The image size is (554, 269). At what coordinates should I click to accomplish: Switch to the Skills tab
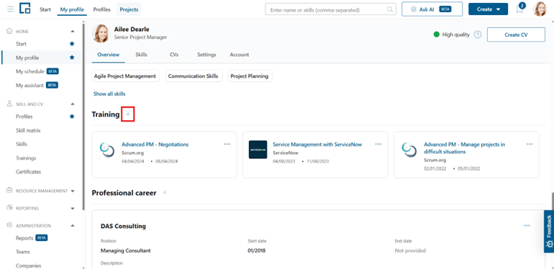point(141,55)
